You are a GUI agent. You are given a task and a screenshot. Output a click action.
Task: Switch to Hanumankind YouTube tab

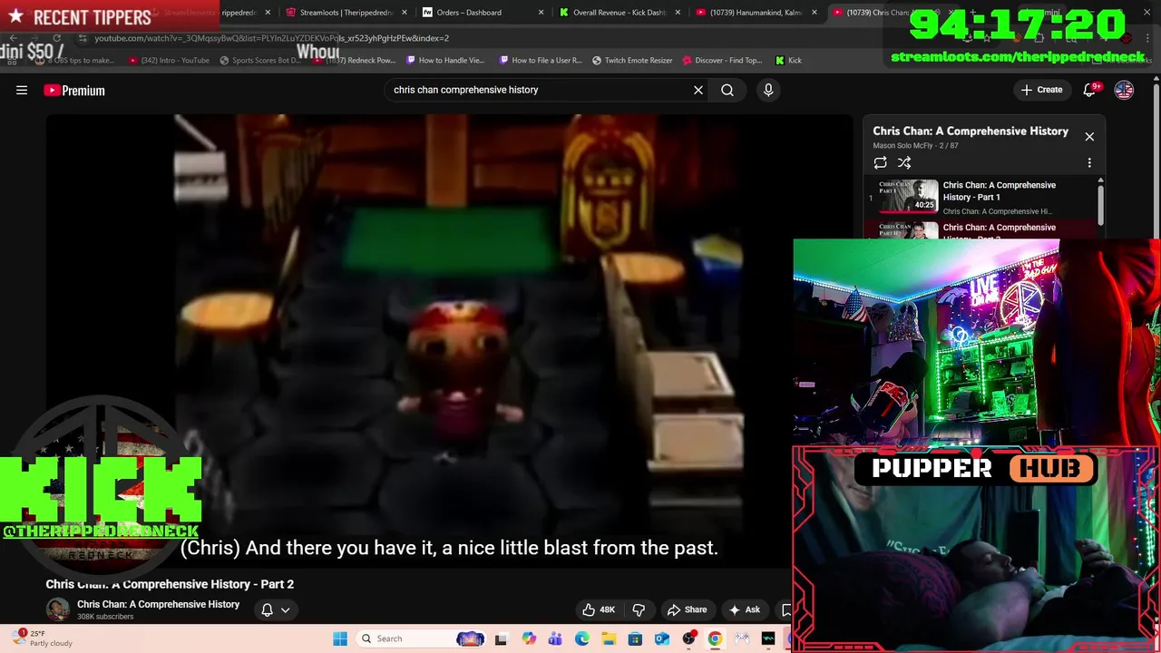coord(756,13)
